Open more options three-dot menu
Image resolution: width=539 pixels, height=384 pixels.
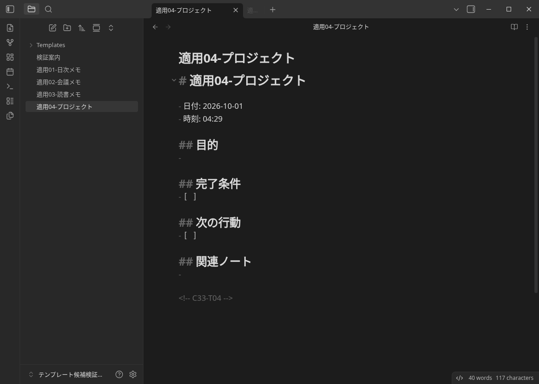tap(527, 27)
